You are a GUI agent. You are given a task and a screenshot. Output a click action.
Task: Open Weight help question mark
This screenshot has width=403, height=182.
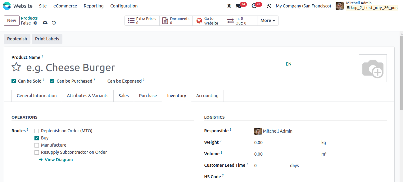(221, 141)
